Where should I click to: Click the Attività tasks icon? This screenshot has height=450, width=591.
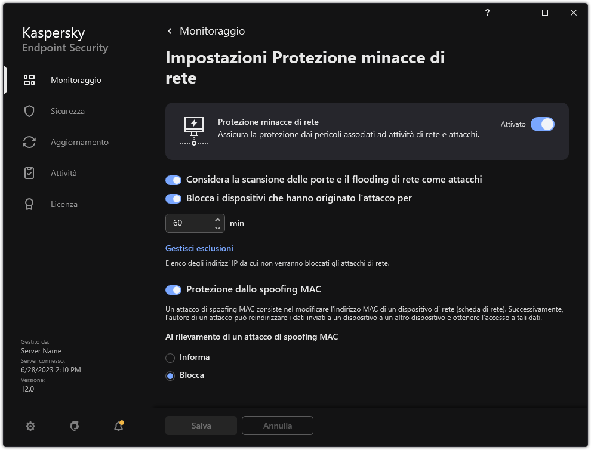pos(29,173)
